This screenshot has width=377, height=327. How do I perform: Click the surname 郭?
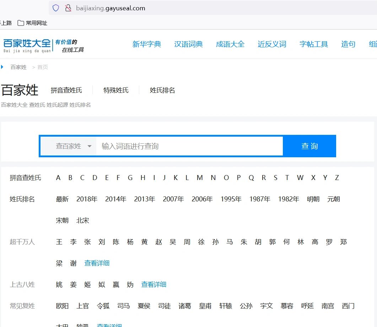pyautogui.click(x=272, y=242)
